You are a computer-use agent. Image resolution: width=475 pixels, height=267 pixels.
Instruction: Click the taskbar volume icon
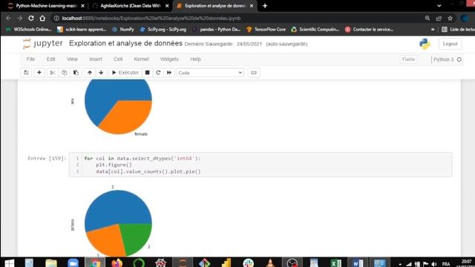433,264
